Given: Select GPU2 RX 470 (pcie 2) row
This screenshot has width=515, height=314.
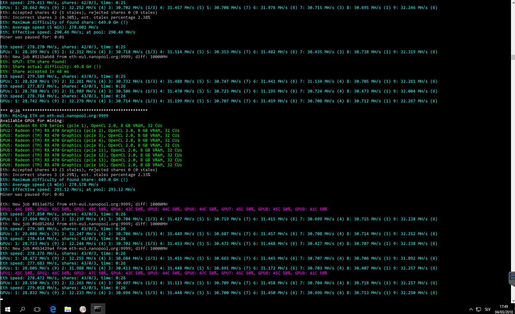Looking at the screenshot, I should 90,131.
